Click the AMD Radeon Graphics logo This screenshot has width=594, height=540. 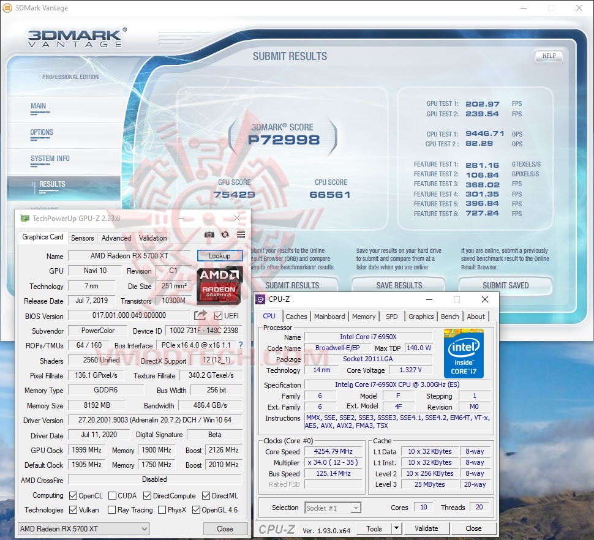(220, 286)
